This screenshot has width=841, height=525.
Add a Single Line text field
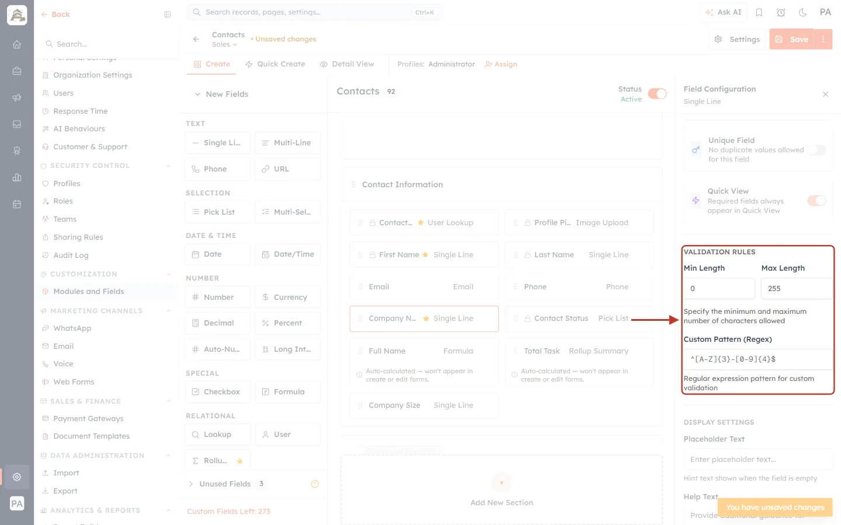click(218, 143)
